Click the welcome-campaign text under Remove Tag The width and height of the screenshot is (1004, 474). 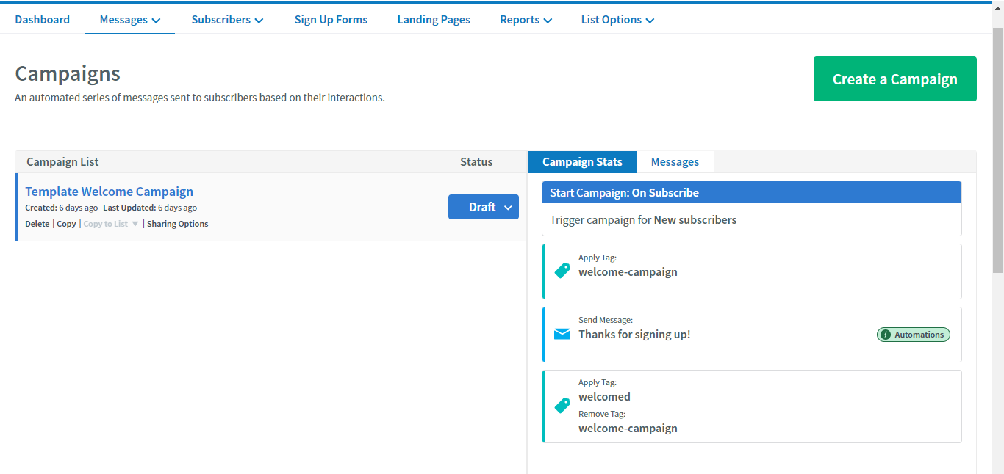628,429
